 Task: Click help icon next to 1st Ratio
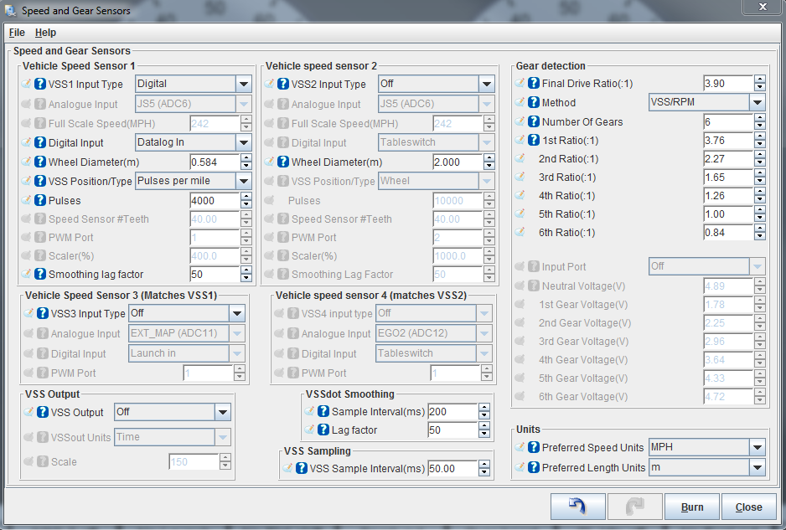[534, 141]
